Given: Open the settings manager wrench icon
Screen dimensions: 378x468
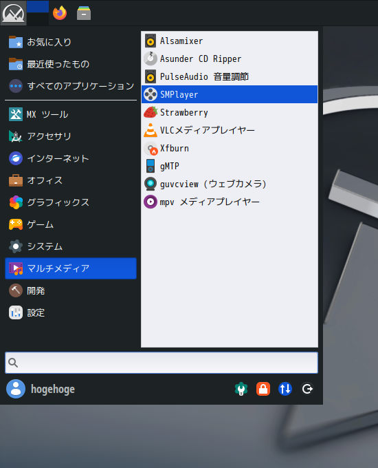Looking at the screenshot, I should point(241,389).
